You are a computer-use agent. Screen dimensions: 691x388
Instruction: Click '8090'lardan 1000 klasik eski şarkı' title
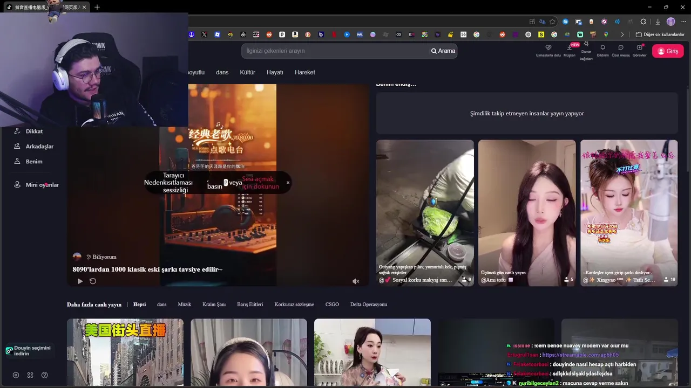[x=147, y=269]
